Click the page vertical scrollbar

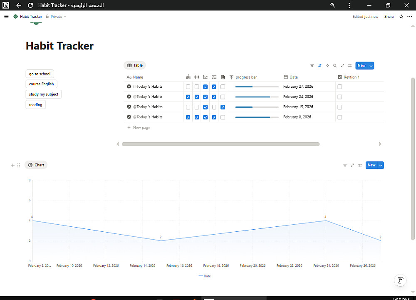pyautogui.click(x=413, y=159)
